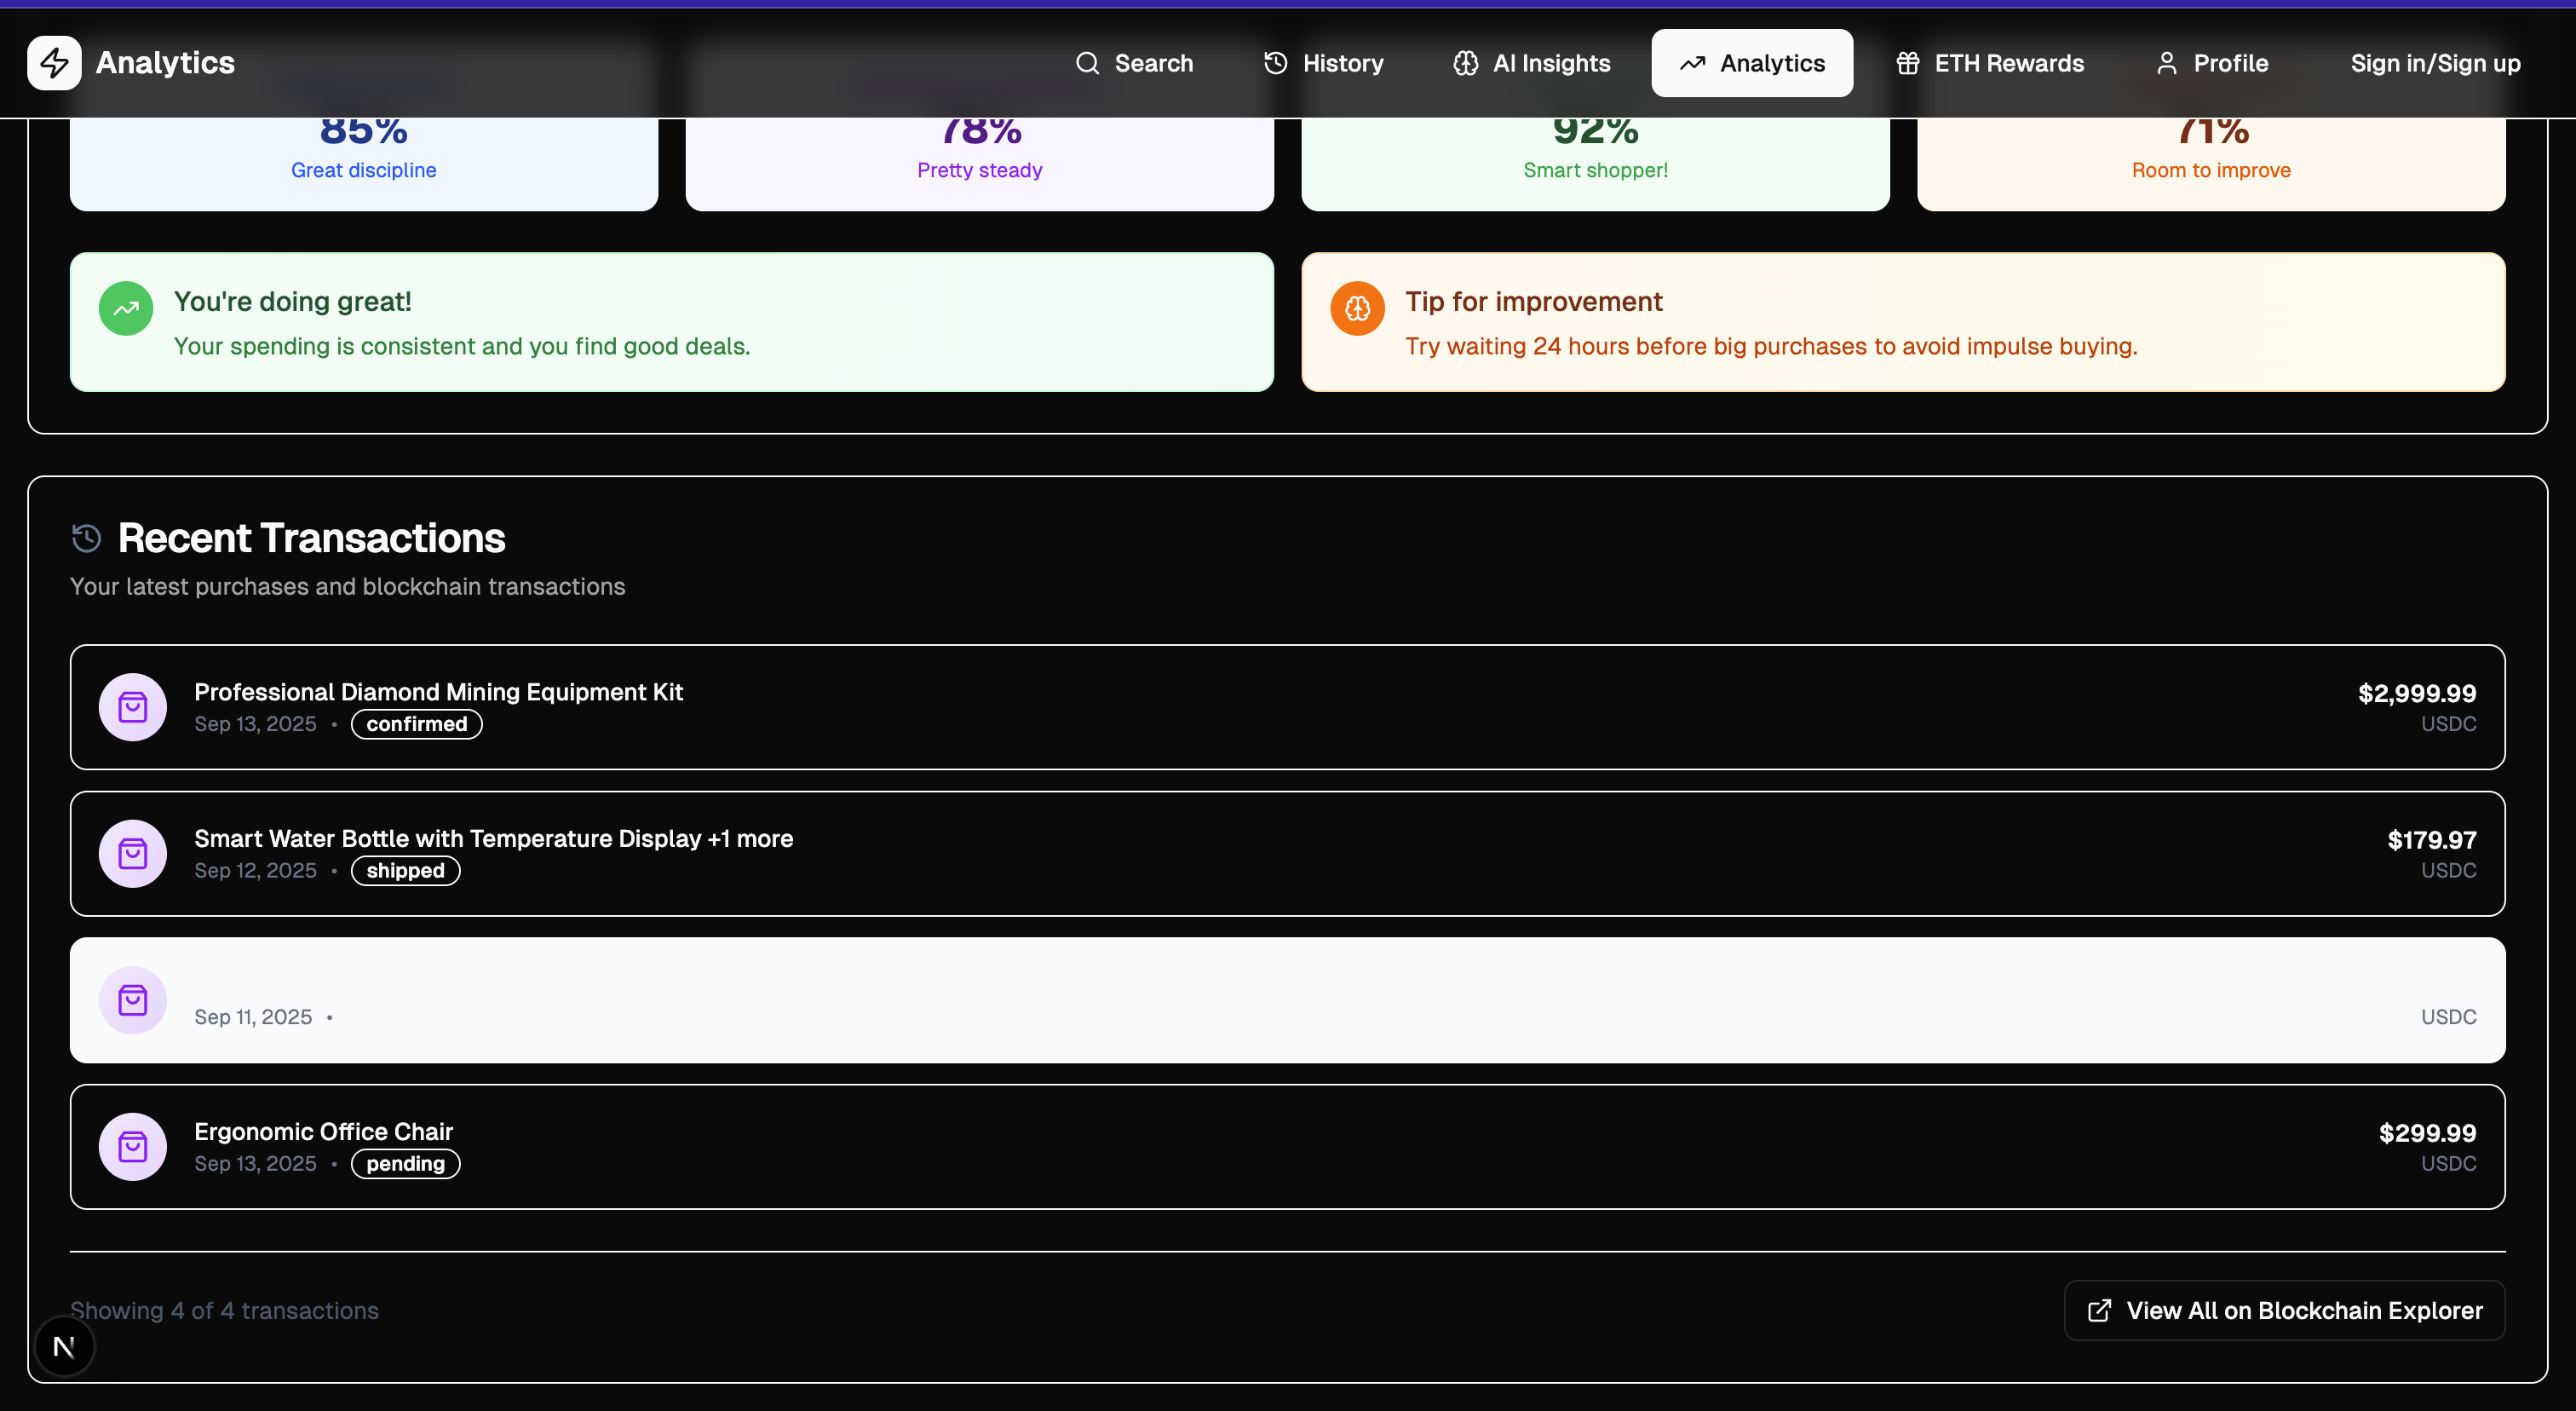Open the AI Insights tab
This screenshot has width=2576, height=1411.
(1531, 63)
